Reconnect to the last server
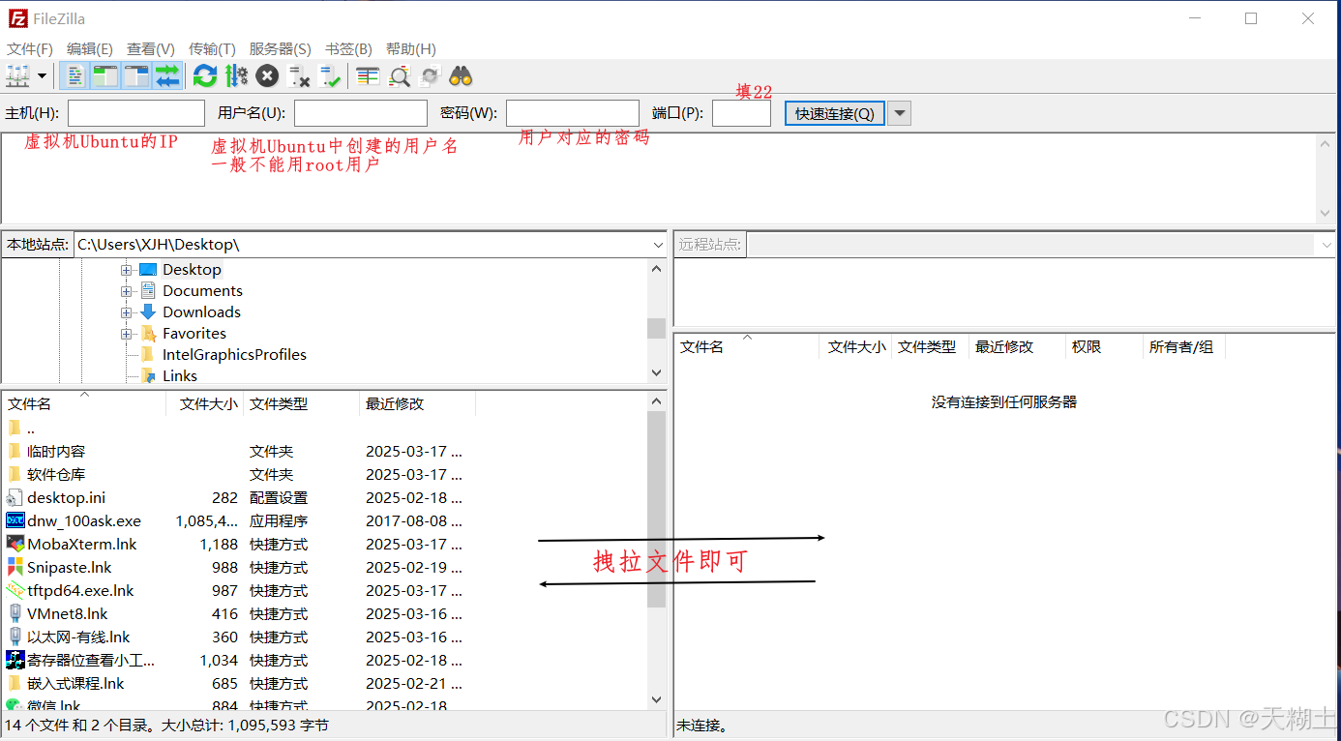This screenshot has height=741, width=1341. (x=331, y=75)
